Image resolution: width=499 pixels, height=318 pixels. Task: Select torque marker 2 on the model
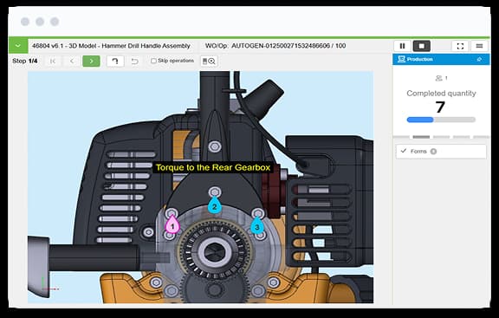click(x=215, y=205)
